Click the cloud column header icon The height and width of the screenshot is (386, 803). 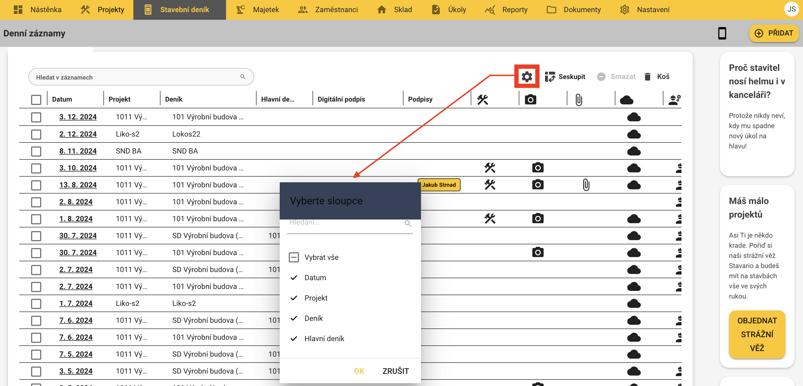(x=626, y=100)
